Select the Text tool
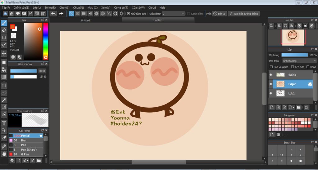The height and width of the screenshot is (170, 318). (4, 123)
